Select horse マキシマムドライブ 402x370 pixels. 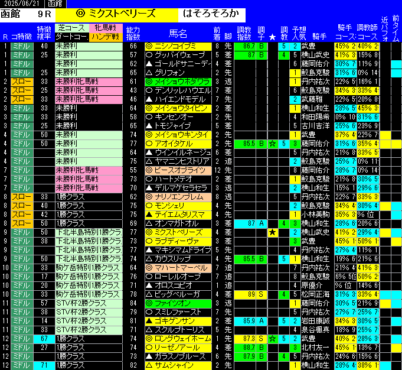tap(178, 250)
